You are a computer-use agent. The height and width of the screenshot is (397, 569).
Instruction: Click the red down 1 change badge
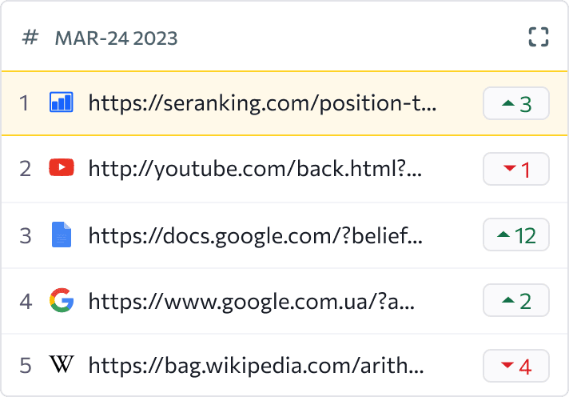(x=516, y=169)
